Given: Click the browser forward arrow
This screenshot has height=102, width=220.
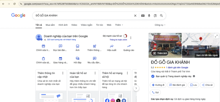Looking at the screenshot, I should tap(9, 4).
